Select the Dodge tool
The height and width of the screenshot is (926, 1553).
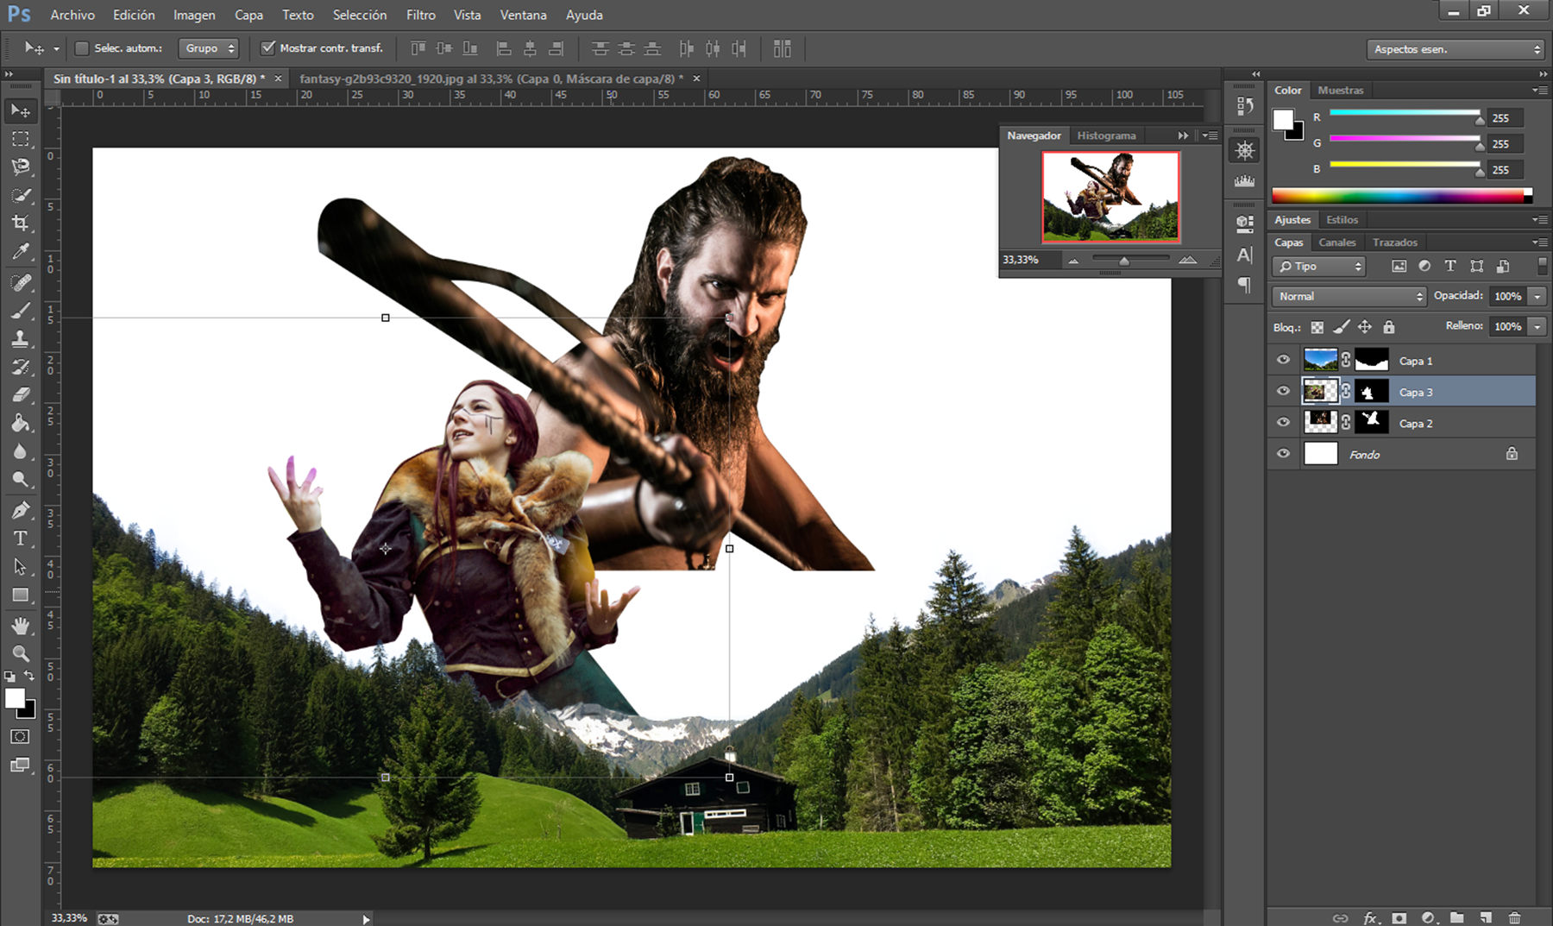click(x=21, y=479)
